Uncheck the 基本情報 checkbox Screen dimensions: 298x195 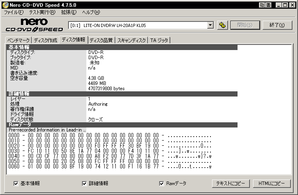click(16, 183)
